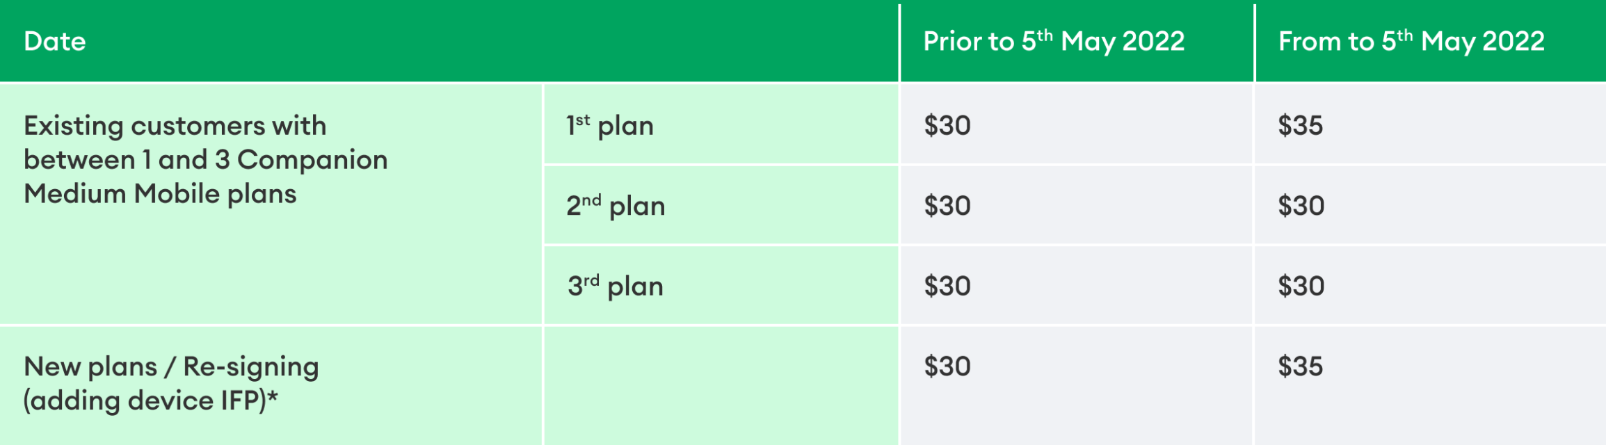Click the 1st plan cell
The height and width of the screenshot is (445, 1606).
tap(610, 126)
